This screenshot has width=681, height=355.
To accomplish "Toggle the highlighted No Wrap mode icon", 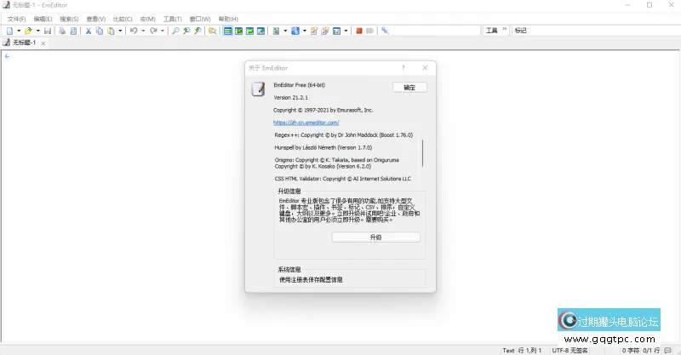I will coord(227,31).
